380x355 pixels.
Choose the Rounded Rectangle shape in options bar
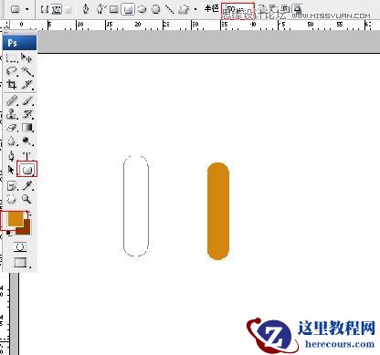128,9
